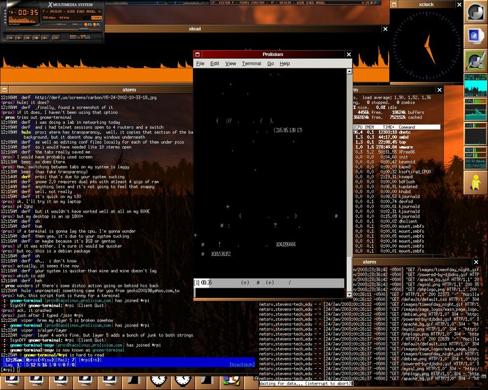Click Prolixium scrollbar up arrow

tap(349, 71)
